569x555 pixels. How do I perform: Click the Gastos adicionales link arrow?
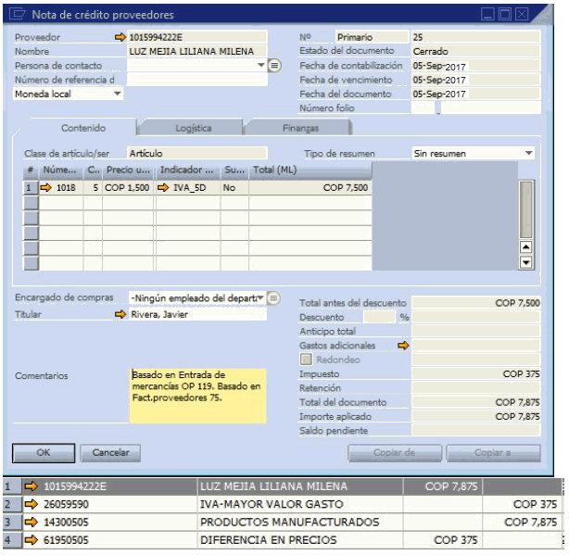[x=403, y=346]
